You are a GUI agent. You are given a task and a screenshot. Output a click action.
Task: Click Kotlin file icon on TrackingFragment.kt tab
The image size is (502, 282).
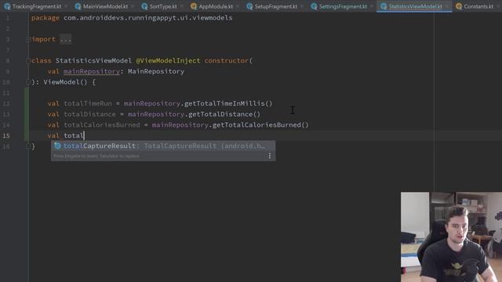point(7,6)
